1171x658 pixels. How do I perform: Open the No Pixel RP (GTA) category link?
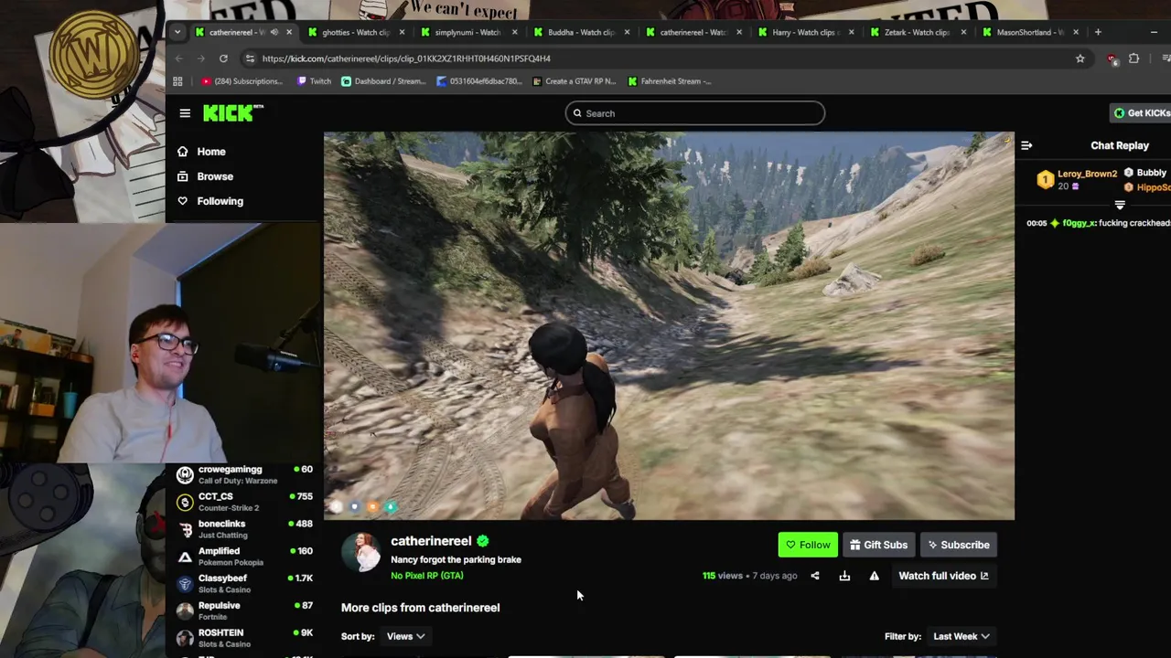pyautogui.click(x=427, y=576)
